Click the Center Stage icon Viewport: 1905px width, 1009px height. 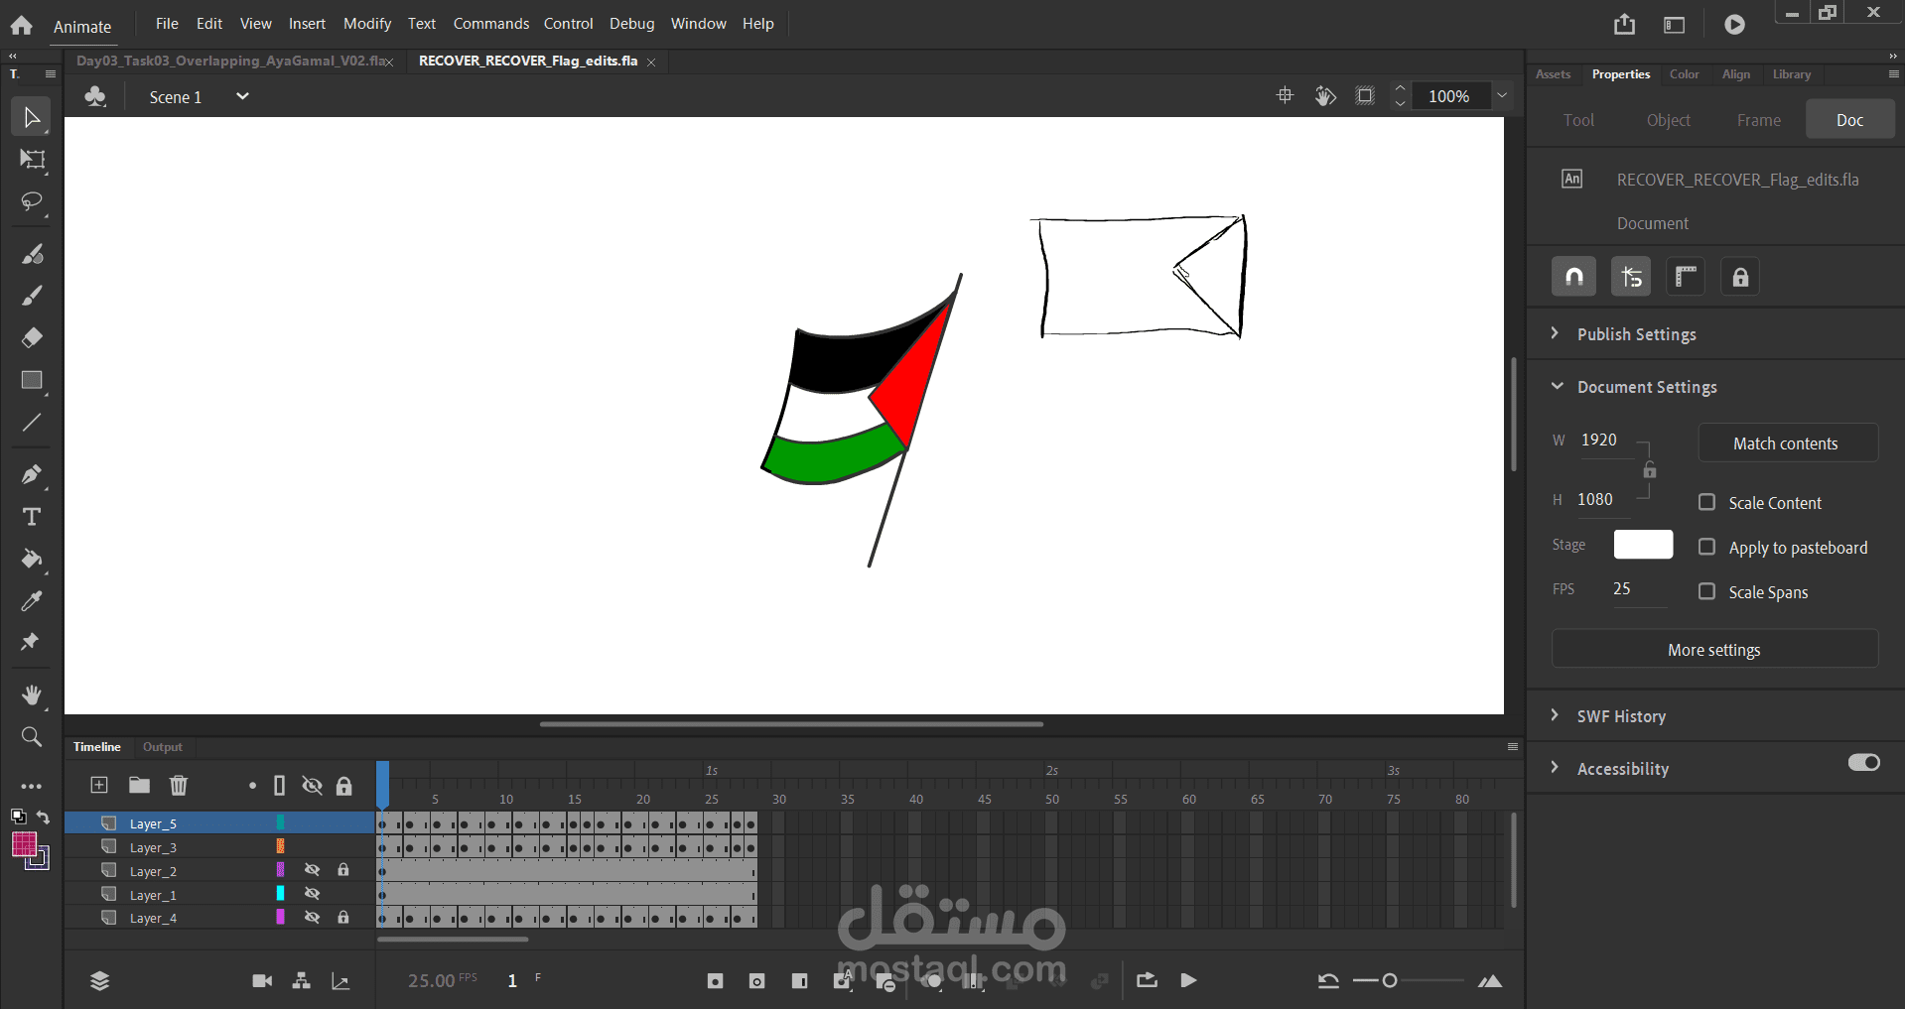click(1285, 96)
